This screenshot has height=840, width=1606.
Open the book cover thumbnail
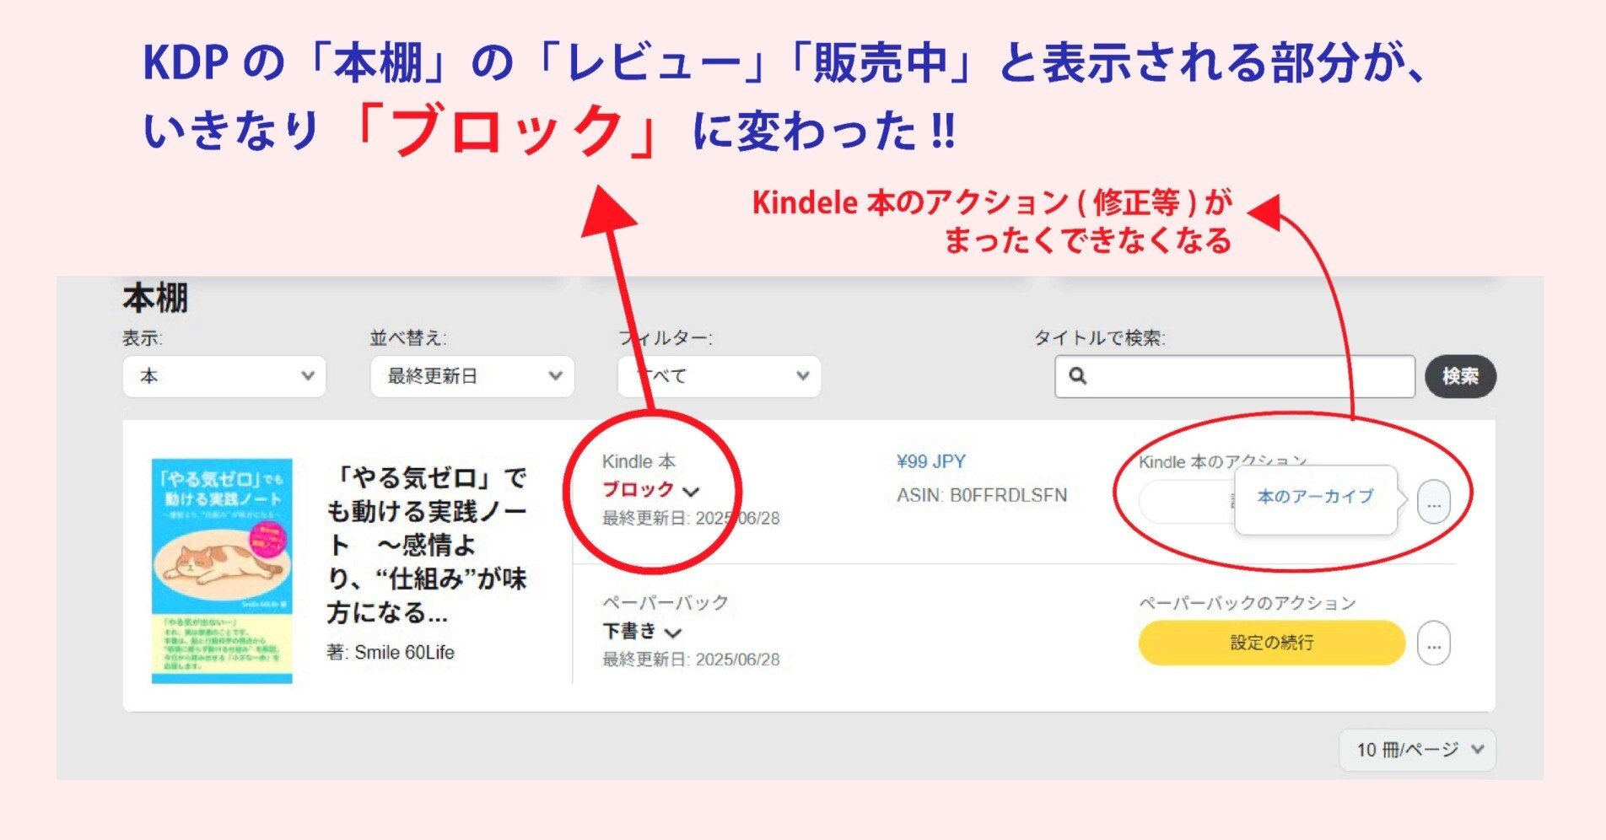(x=222, y=571)
